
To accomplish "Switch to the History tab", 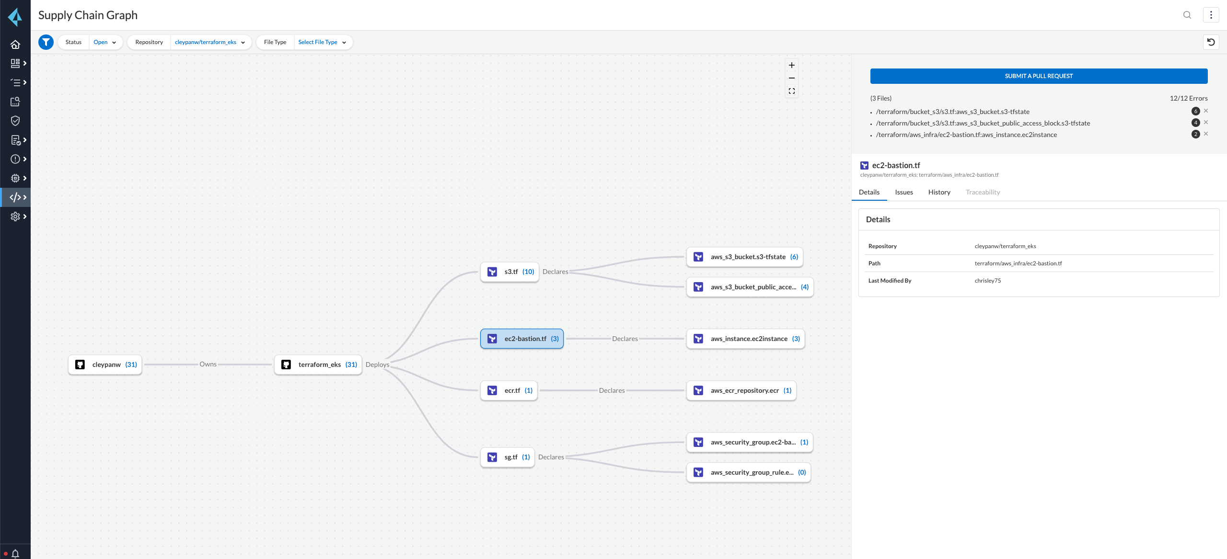I will pos(939,192).
